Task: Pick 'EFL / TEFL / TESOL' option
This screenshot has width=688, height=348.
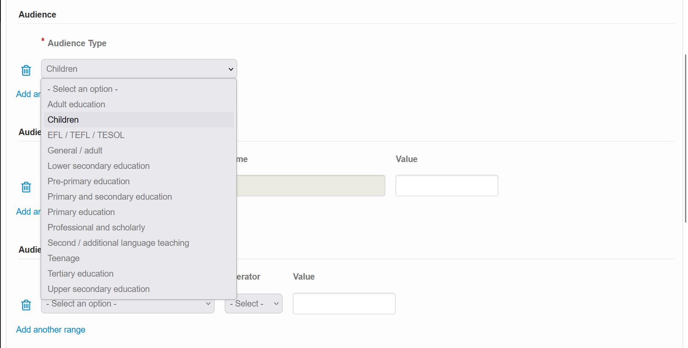Action: click(x=86, y=135)
